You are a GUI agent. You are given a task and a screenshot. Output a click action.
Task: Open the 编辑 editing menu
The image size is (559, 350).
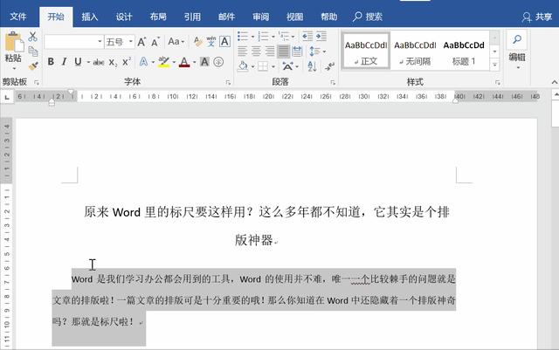tap(517, 51)
